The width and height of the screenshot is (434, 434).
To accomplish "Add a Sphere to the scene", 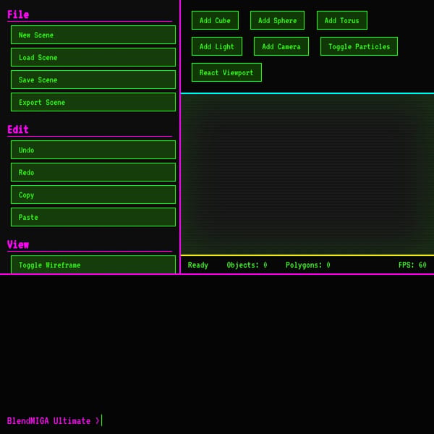I will click(x=277, y=20).
